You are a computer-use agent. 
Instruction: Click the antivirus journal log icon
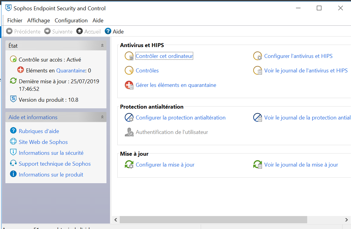coord(258,71)
